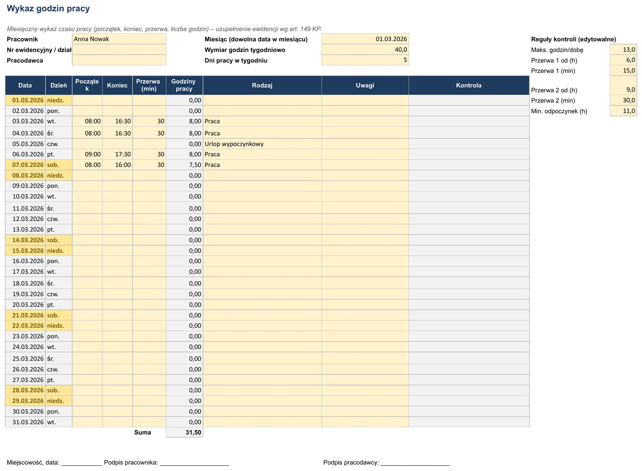This screenshot has height=471, width=642.
Task: Click the 'Podpis pracownika' signature line
Action: pyautogui.click(x=167, y=463)
